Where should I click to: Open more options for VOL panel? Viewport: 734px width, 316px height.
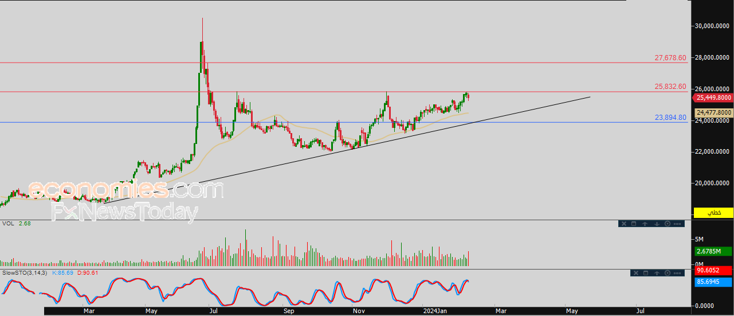click(x=677, y=224)
